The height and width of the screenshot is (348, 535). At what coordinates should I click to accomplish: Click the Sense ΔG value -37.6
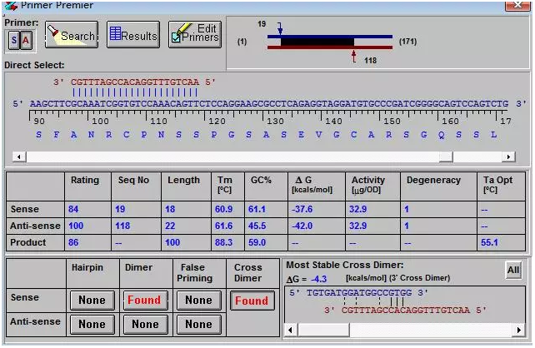(x=302, y=209)
